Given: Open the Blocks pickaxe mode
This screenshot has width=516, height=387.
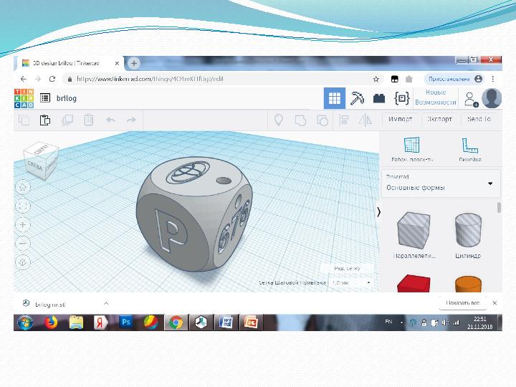Looking at the screenshot, I should 357,98.
